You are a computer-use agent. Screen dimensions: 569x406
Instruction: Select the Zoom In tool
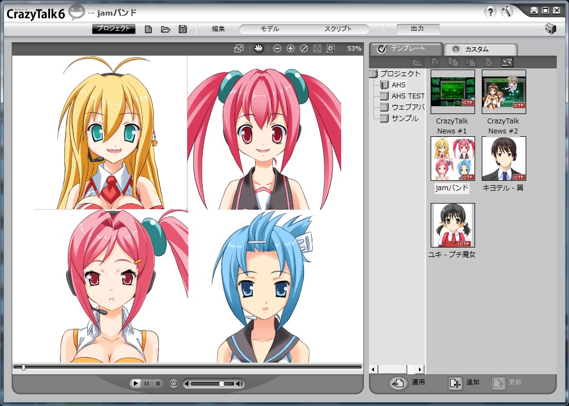point(291,48)
